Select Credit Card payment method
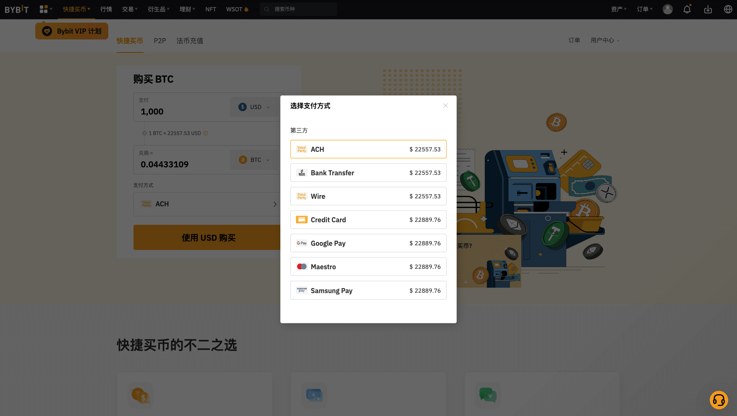Screen dimensions: 737x416 pos(368,220)
